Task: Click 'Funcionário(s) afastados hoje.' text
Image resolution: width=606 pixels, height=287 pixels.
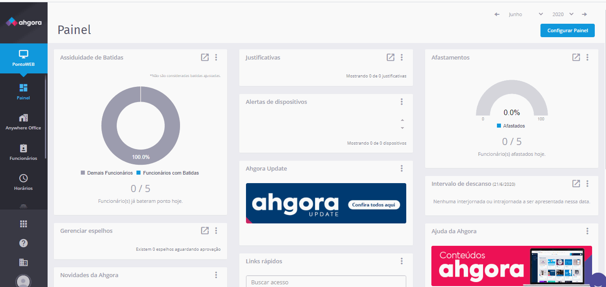Action: point(512,154)
